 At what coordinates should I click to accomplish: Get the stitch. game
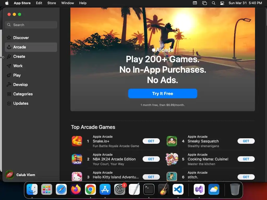point(246,177)
